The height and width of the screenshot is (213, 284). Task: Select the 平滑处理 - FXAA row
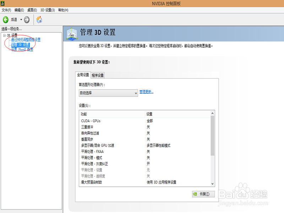coord(145,152)
